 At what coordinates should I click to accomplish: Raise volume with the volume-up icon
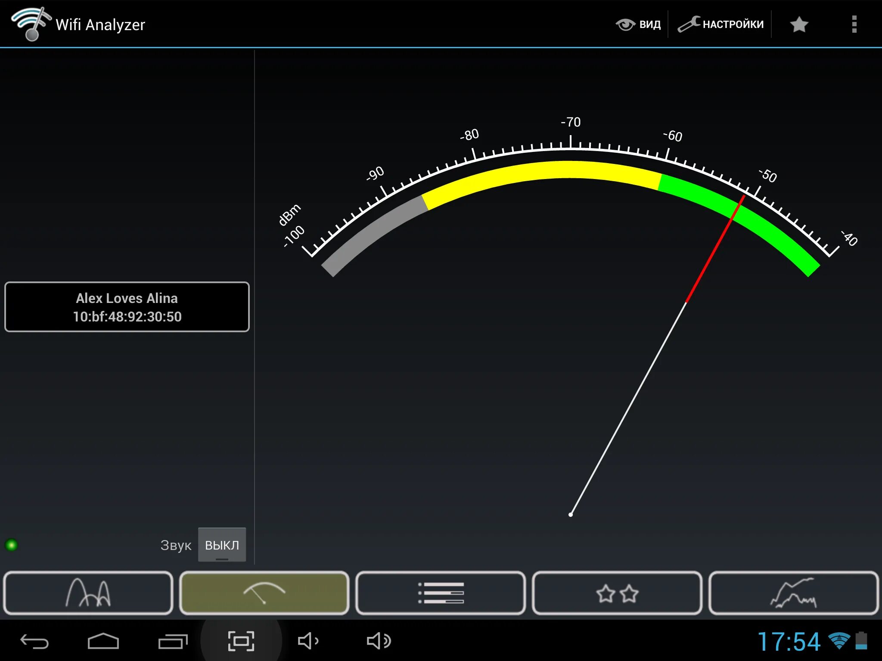pos(379,641)
